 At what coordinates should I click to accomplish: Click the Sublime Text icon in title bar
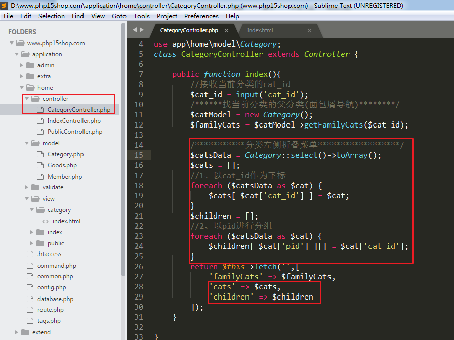tap(5, 5)
